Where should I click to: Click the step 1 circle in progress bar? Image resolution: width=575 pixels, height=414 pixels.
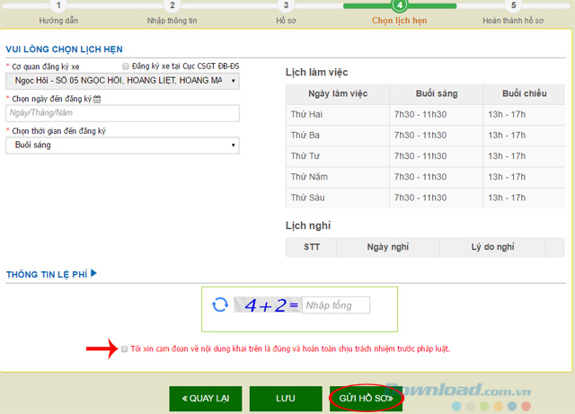click(59, 4)
